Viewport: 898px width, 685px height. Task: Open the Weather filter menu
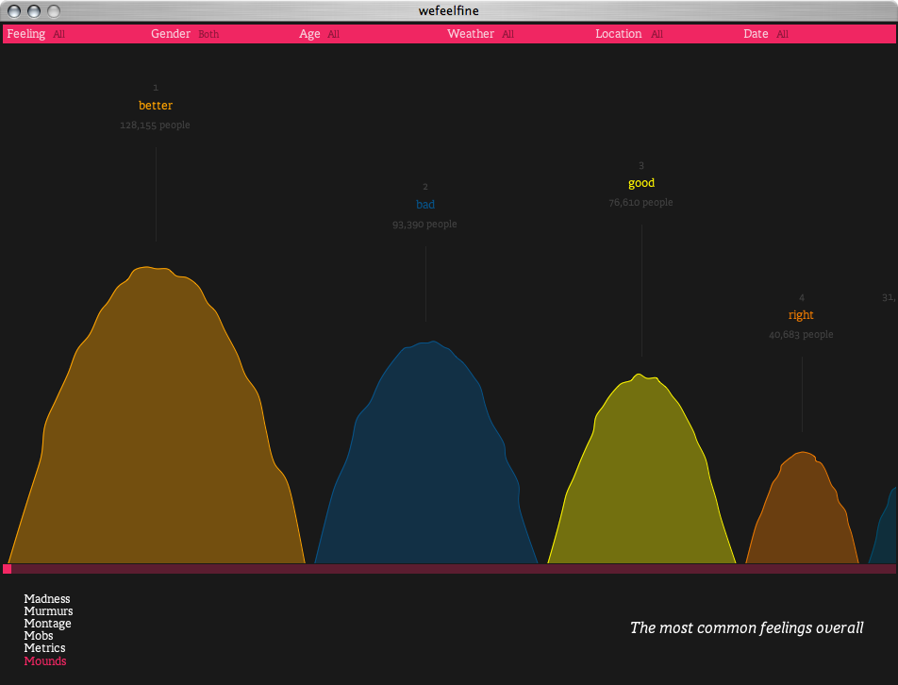coord(471,34)
